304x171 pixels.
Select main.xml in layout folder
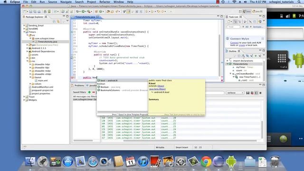pyautogui.click(x=43, y=80)
